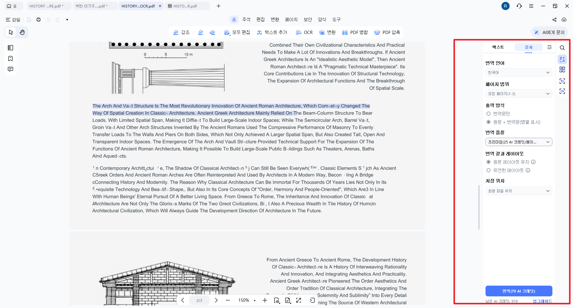Switch to the 보안 tab
Viewport: 573px width, 308px height.
point(308,19)
